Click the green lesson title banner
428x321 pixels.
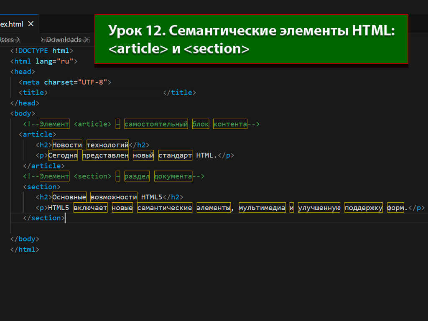pos(251,40)
